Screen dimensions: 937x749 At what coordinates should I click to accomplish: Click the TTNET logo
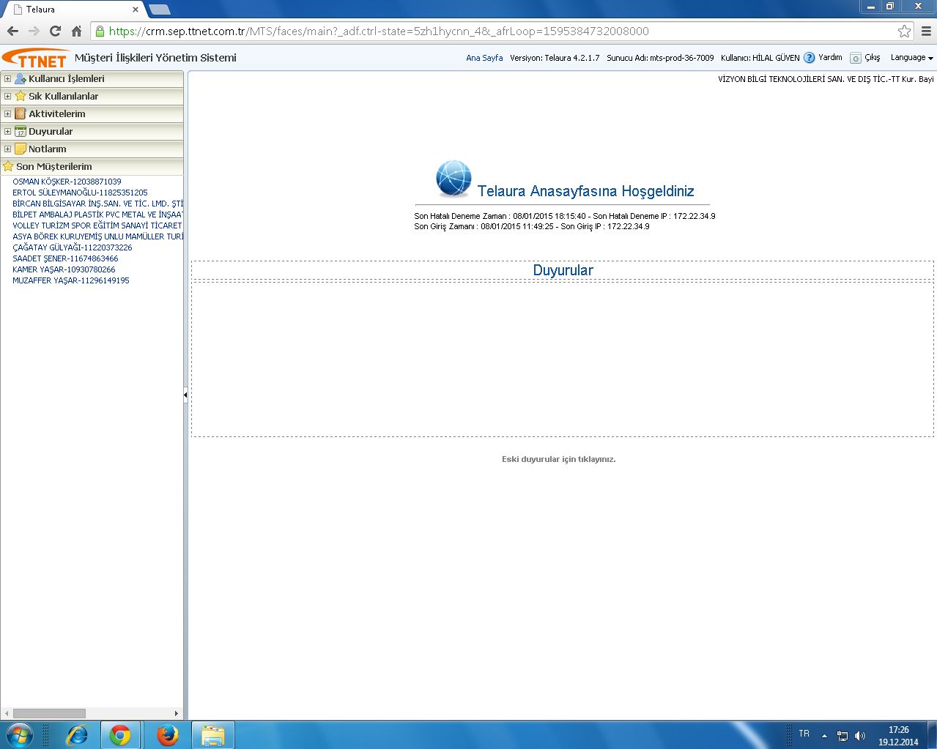[35, 58]
